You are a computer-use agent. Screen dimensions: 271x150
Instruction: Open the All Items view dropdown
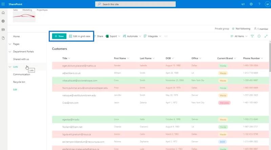pos(239,36)
